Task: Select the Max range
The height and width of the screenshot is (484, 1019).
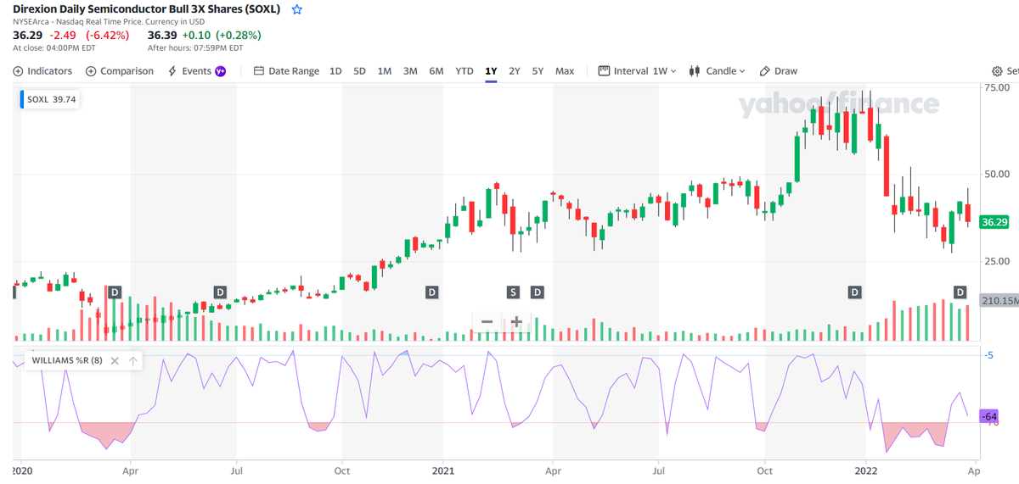Action: pos(565,71)
